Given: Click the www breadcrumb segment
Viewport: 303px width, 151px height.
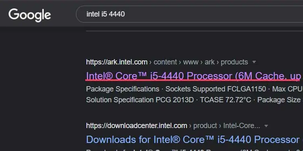Looking at the screenshot, I should pyautogui.click(x=191, y=62).
